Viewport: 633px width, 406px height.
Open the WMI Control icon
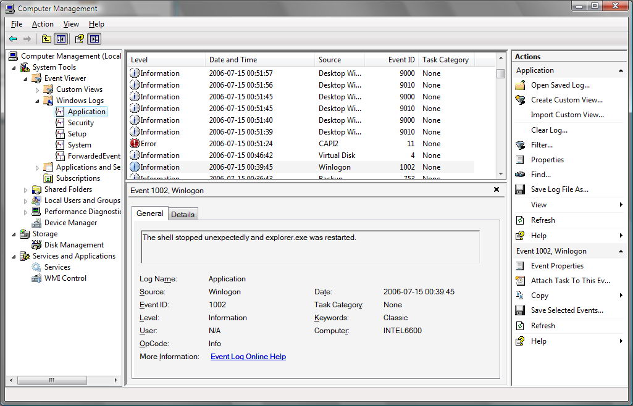[x=36, y=278]
